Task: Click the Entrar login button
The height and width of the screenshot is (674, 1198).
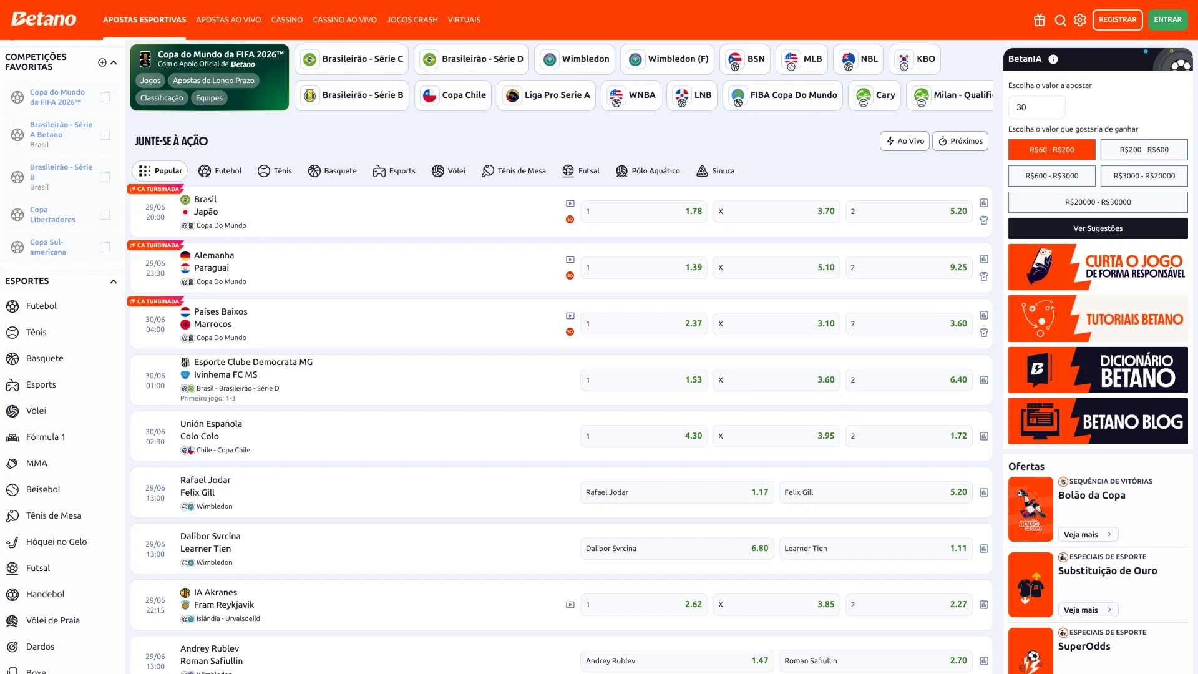Action: point(1167,20)
